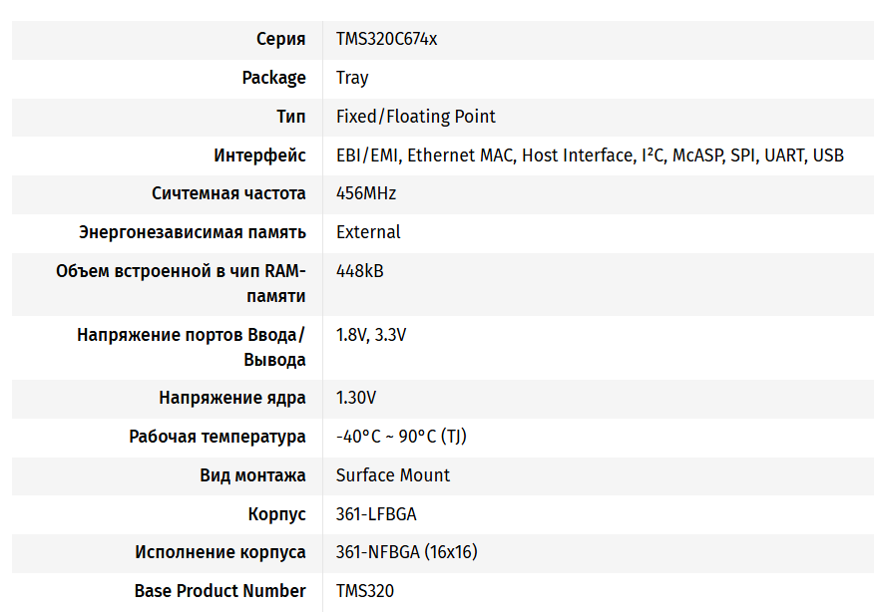The height and width of the screenshot is (613, 874).
Task: Select the "Серия" row label
Action: [280, 40]
